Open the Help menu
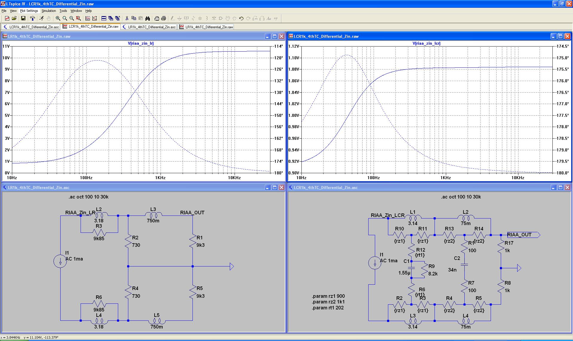 pyautogui.click(x=89, y=11)
